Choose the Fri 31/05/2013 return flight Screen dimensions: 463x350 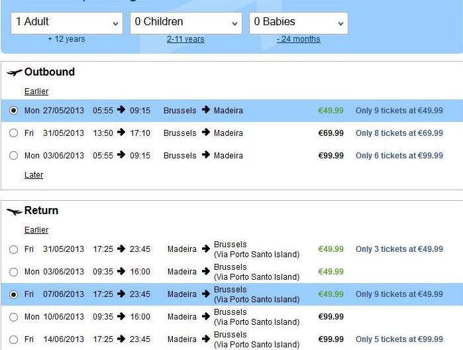[x=14, y=249]
